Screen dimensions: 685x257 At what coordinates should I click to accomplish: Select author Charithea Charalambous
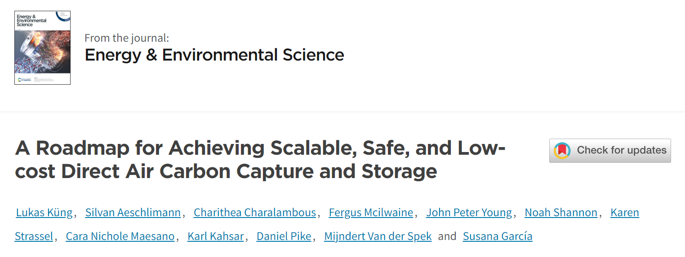pyautogui.click(x=255, y=213)
